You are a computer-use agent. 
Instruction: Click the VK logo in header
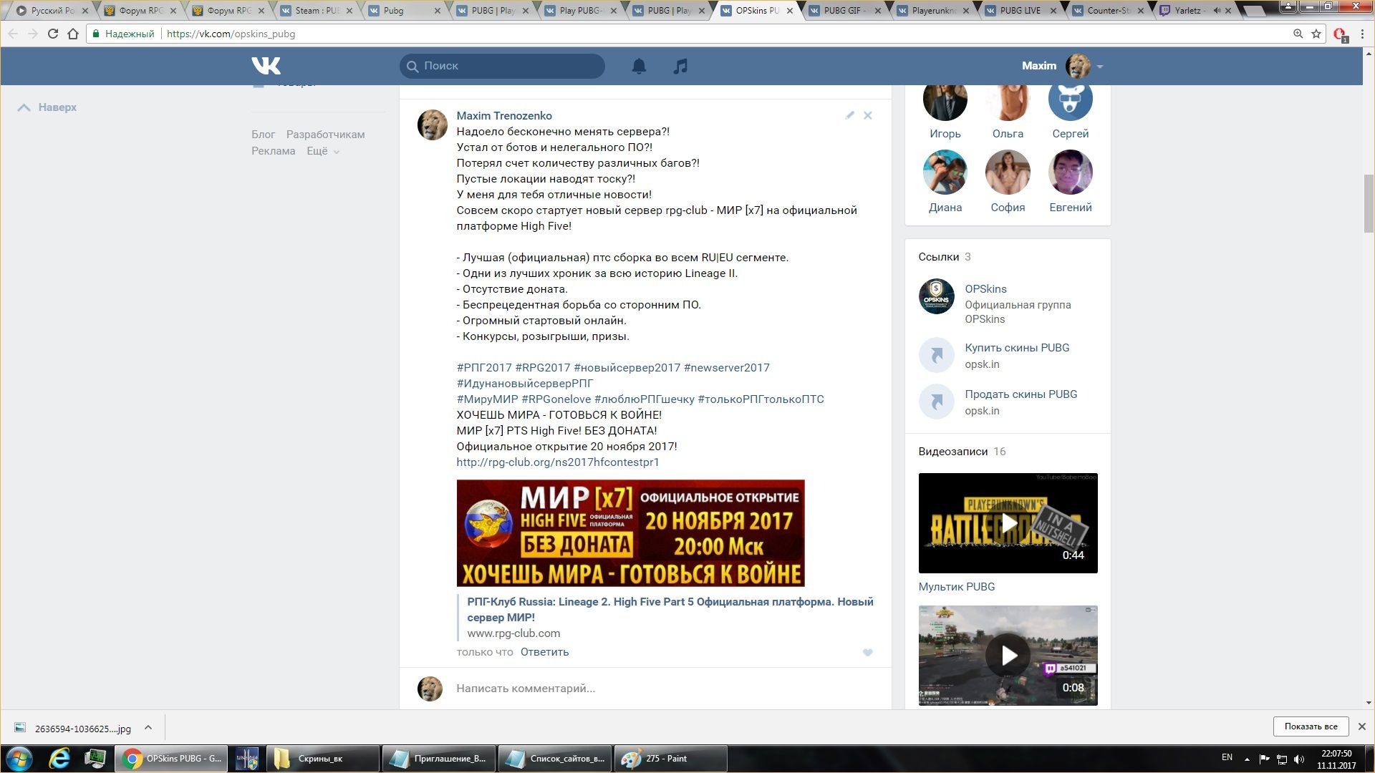pos(266,66)
